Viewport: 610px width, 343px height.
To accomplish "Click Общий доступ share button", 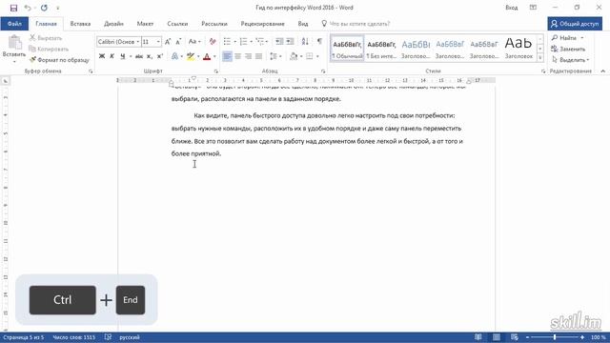I will (575, 24).
